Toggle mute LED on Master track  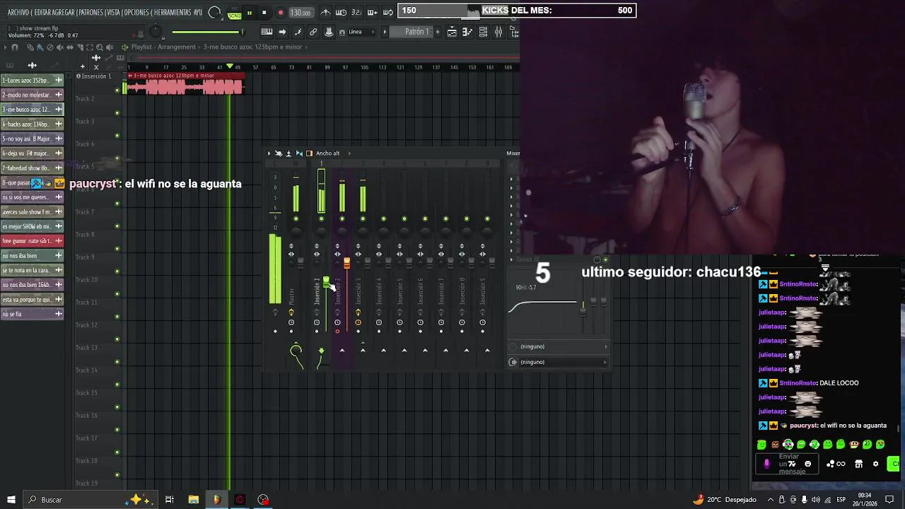point(296,218)
